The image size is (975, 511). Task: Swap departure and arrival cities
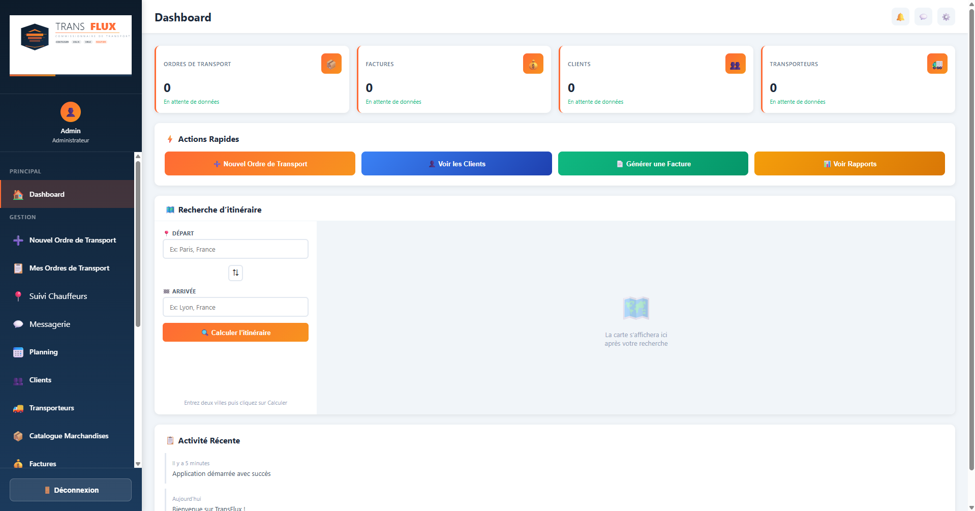point(235,273)
